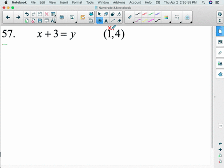Open toolbar customization gear

[x=220, y=14]
